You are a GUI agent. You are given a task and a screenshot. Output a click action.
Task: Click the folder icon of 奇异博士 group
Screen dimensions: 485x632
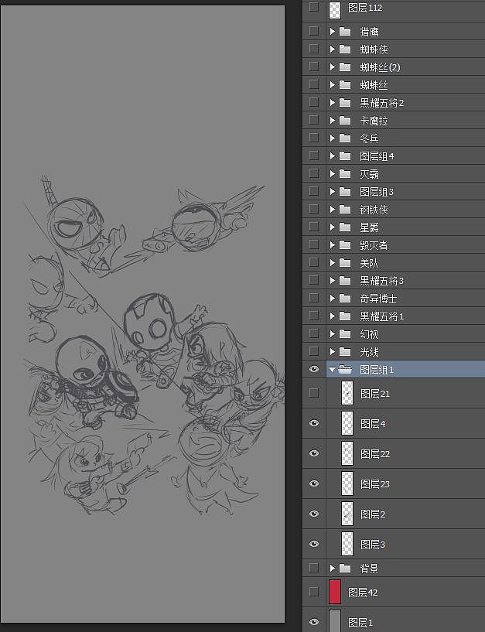coord(345,299)
